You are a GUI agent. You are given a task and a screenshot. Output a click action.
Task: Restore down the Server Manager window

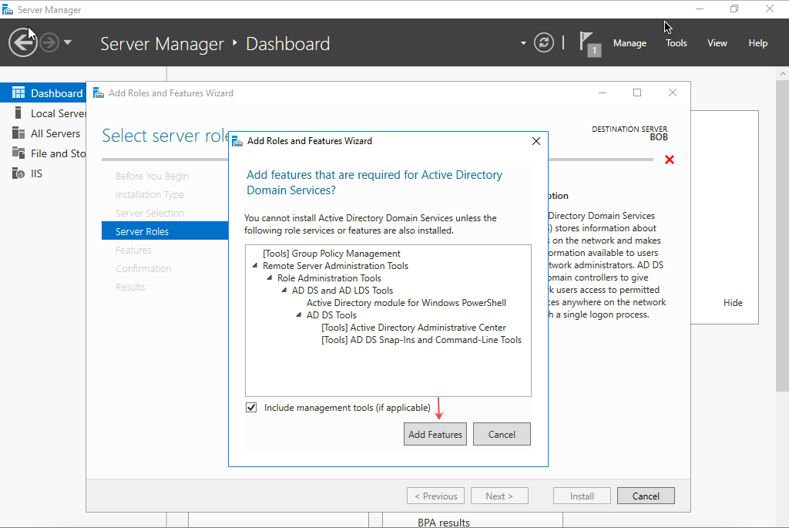(734, 8)
